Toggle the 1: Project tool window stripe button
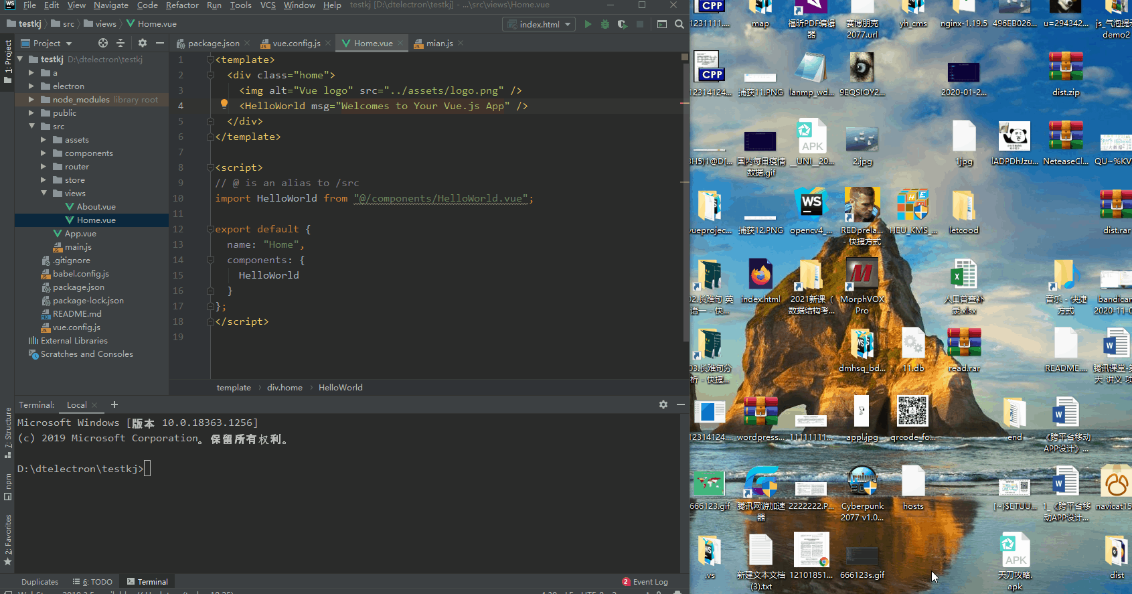Screen dimensions: 1132x594 (x=8, y=62)
